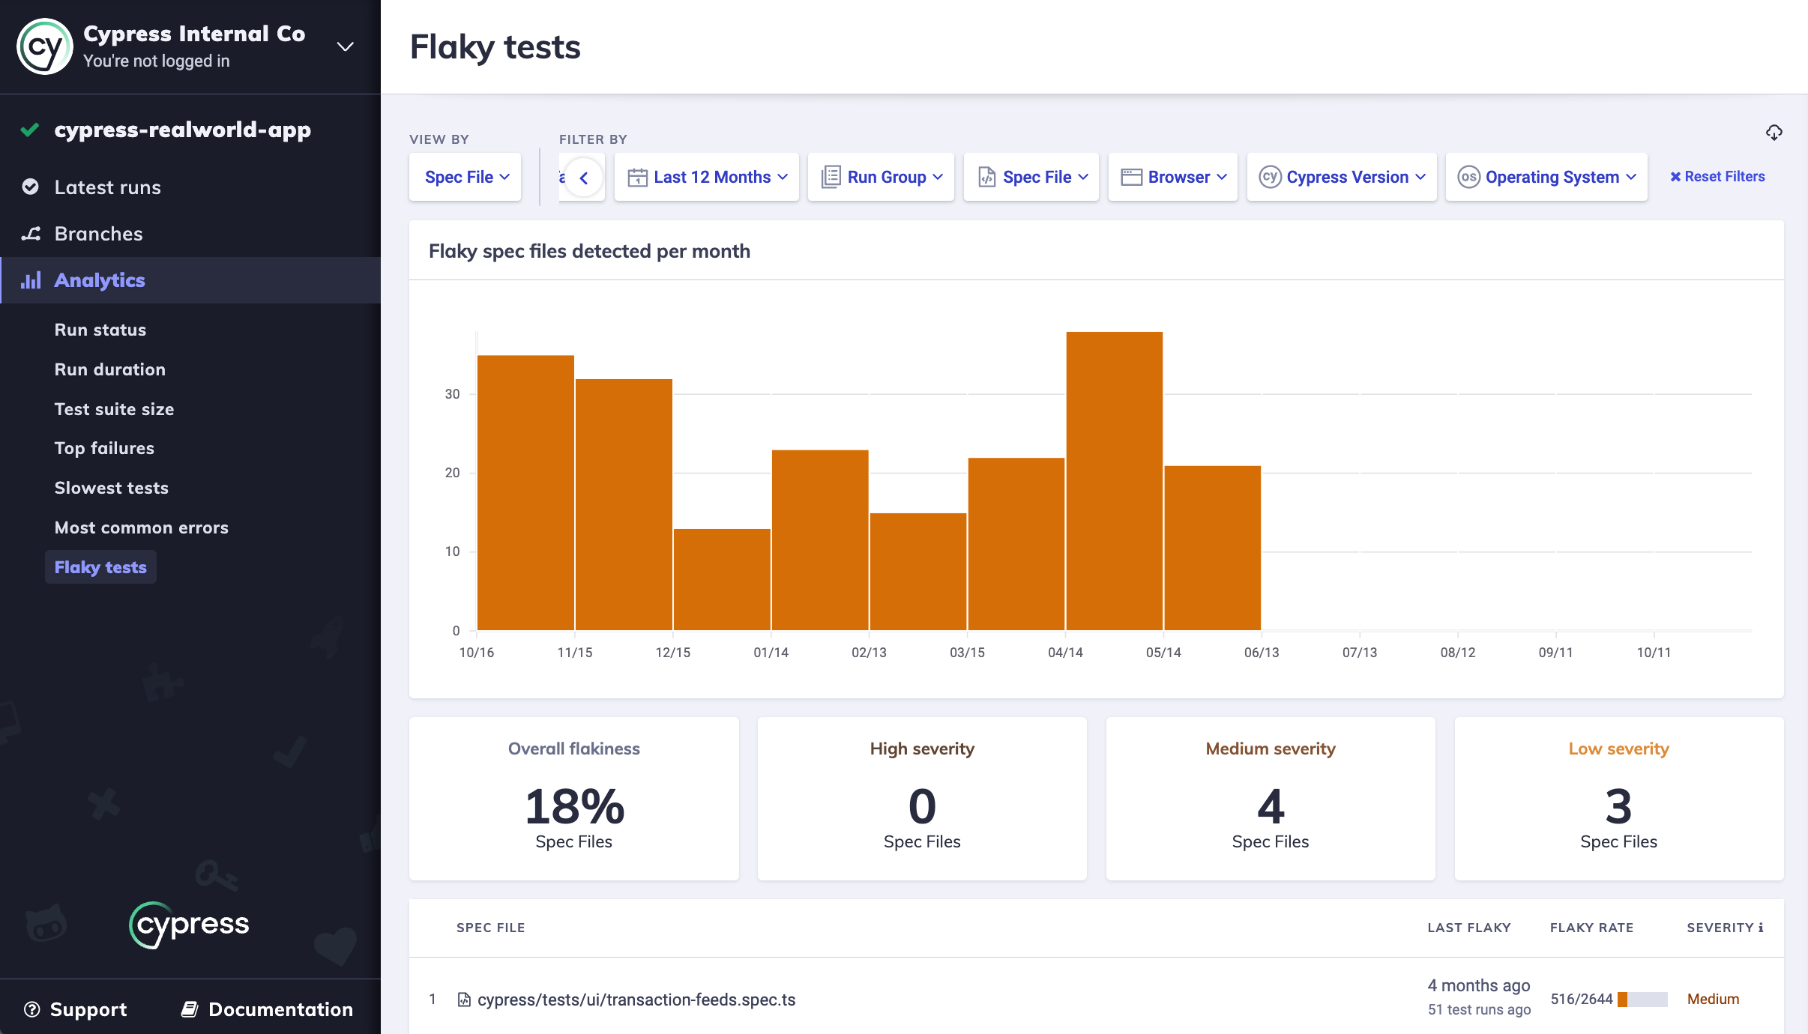Open the Run Group filter dropdown
The image size is (1808, 1034).
point(881,177)
